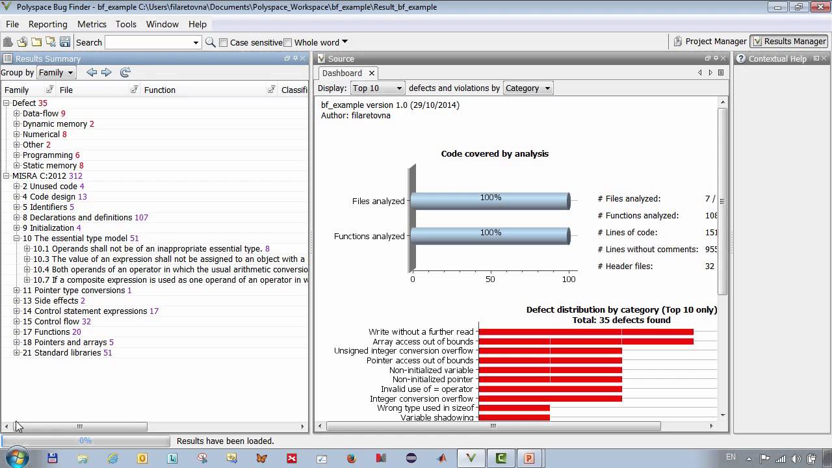Click the previous result left arrow
The height and width of the screenshot is (468, 832).
92,73
